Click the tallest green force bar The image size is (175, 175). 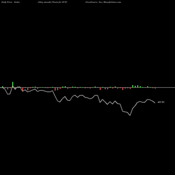click(x=13, y=85)
